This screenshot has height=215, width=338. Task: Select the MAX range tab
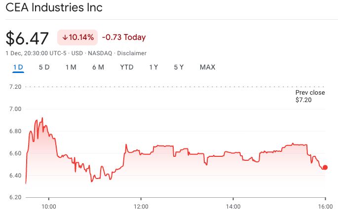207,68
